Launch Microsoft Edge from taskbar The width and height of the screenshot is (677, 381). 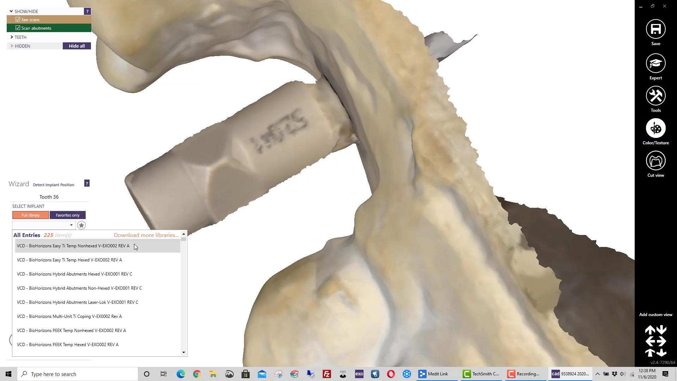click(181, 374)
